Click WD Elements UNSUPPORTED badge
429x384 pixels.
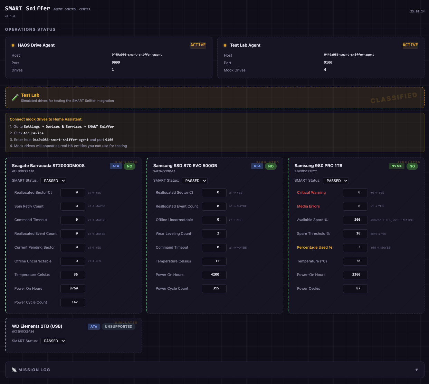click(118, 327)
